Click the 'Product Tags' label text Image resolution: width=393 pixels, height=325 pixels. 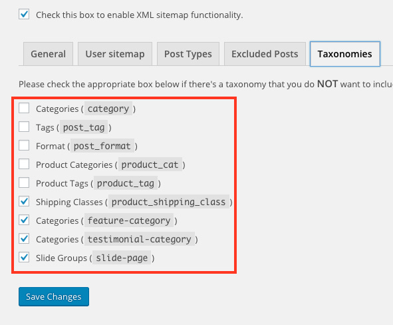pos(62,183)
